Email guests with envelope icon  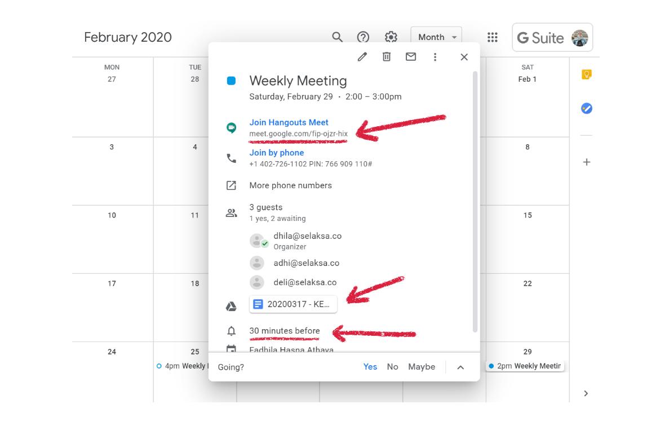411,57
